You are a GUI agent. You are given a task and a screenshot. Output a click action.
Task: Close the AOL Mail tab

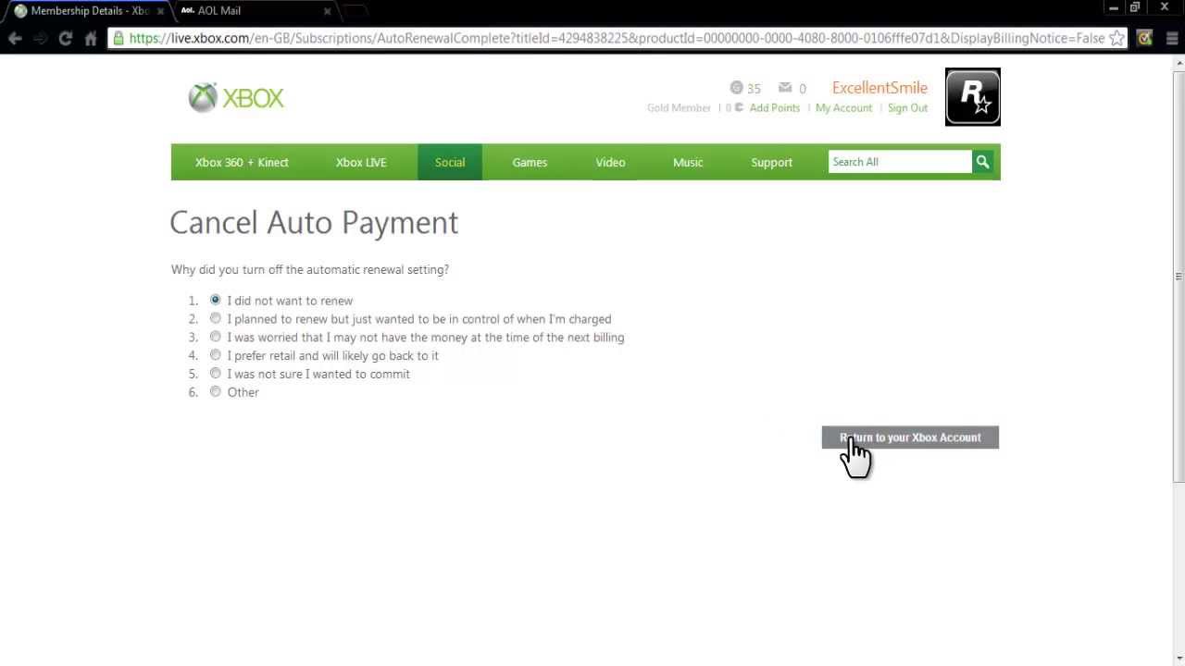327,11
